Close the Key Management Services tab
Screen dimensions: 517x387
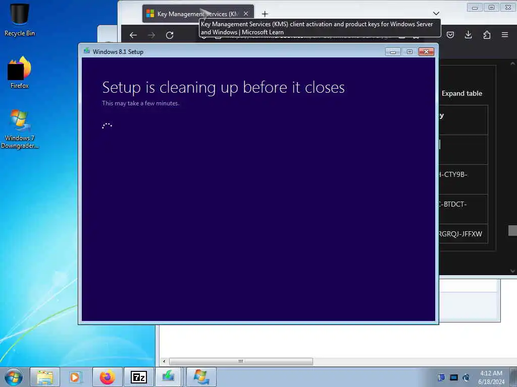246,14
